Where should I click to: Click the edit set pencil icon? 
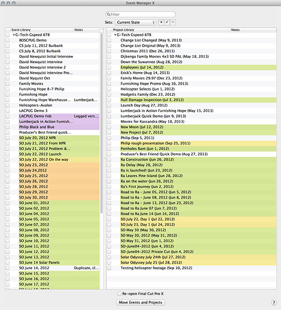167,22
